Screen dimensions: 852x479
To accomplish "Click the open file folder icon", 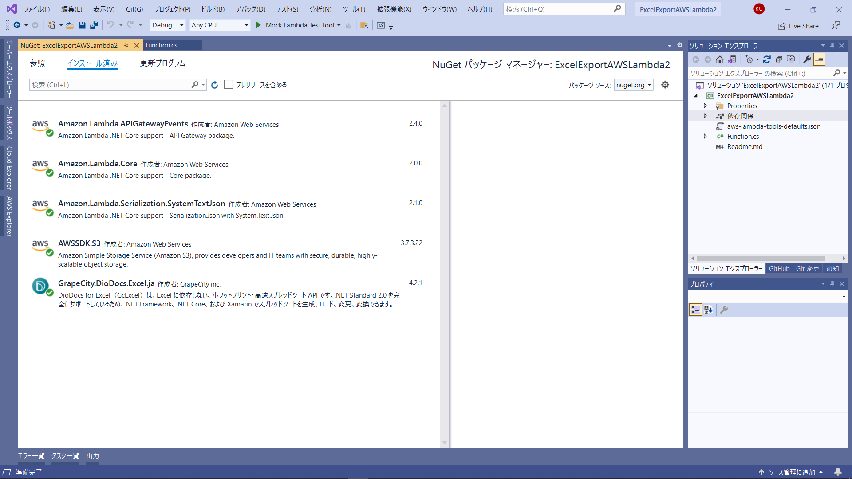I will pyautogui.click(x=70, y=25).
